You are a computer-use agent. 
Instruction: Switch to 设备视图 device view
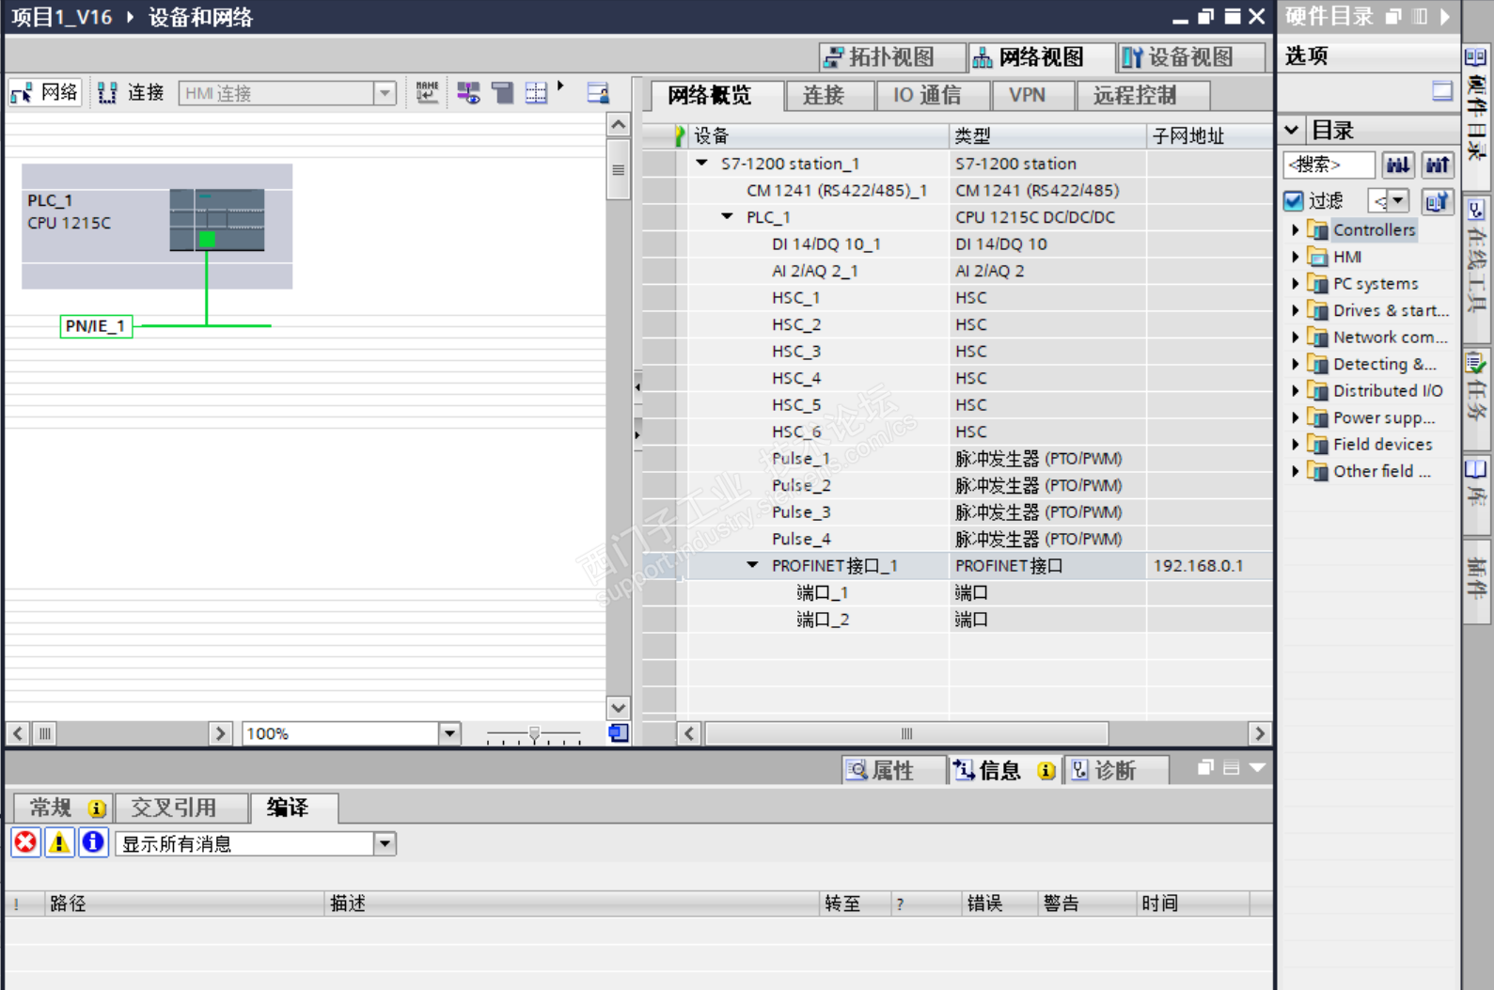[x=1190, y=57]
